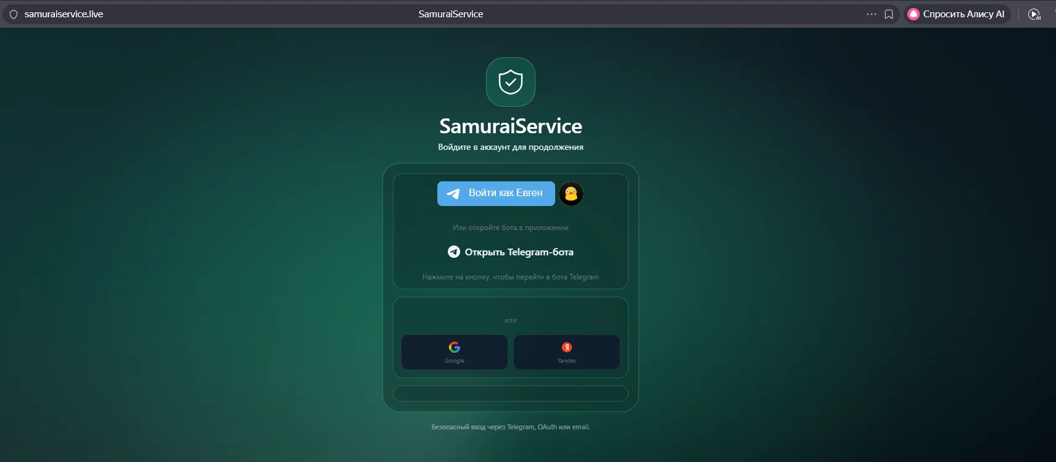Open the three-dots page menu

pos(871,14)
